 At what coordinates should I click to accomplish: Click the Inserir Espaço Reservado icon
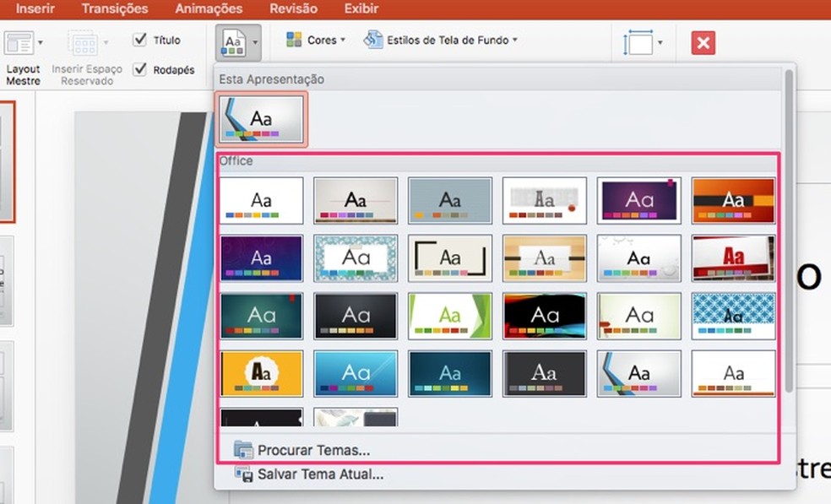(x=83, y=43)
